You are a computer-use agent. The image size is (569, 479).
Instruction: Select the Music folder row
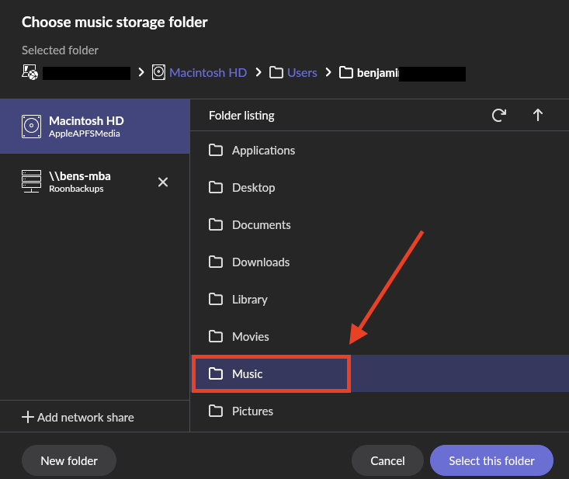click(380, 373)
